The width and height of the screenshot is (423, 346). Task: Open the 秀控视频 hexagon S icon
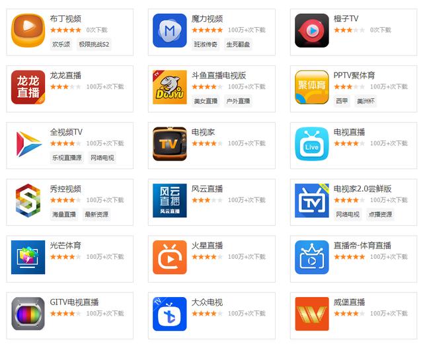[28, 201]
